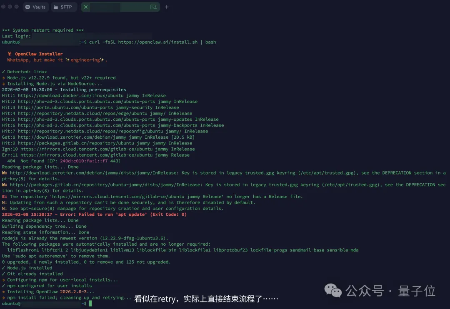Minimize the window using the middle traffic-light button

pos(10,7)
